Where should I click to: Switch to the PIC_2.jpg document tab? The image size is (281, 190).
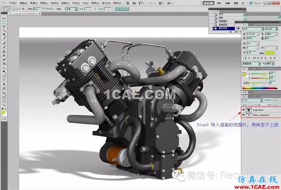[x=23, y=14]
